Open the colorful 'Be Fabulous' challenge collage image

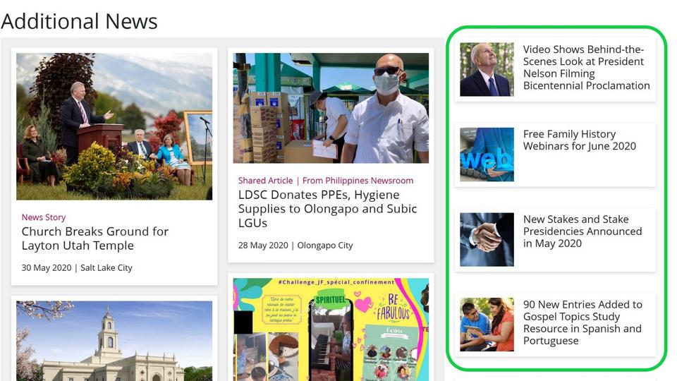pos(331,329)
